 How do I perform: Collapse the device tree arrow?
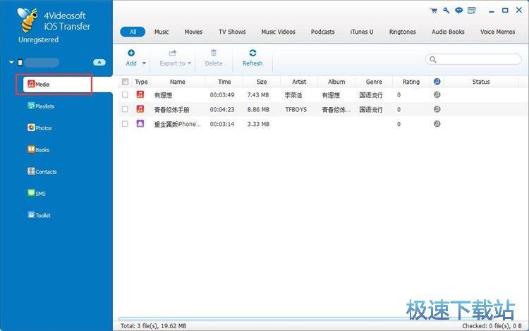[x=11, y=62]
